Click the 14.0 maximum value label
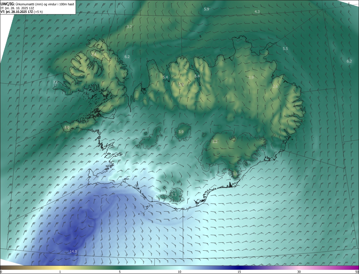This screenshot has height=274, width=359. pyautogui.click(x=73, y=252)
